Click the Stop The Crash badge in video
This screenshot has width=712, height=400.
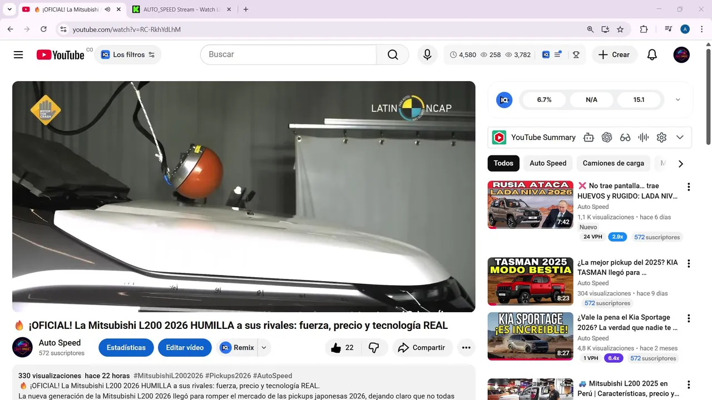point(45,109)
